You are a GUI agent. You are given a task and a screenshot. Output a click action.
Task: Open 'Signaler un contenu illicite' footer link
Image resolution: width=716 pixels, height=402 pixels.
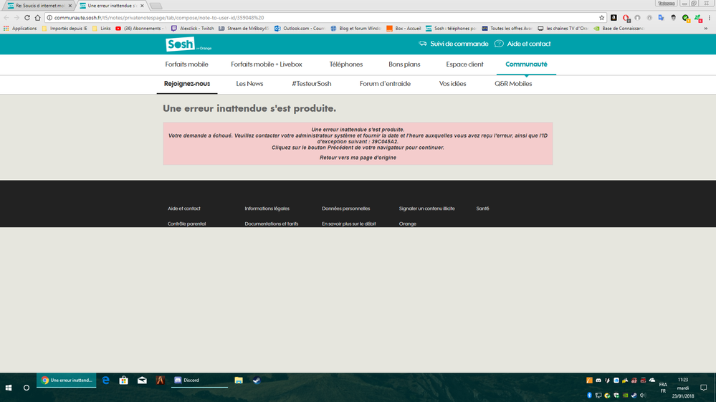coord(426,209)
